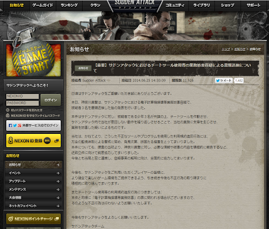
Task: Open the ゲームガイド top menu
Action: [43, 5]
